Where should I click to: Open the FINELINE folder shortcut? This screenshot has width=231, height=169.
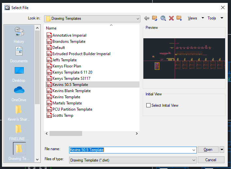(x=19, y=133)
